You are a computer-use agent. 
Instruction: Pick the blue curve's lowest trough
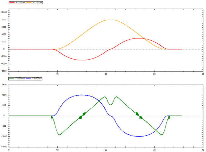click(139, 136)
